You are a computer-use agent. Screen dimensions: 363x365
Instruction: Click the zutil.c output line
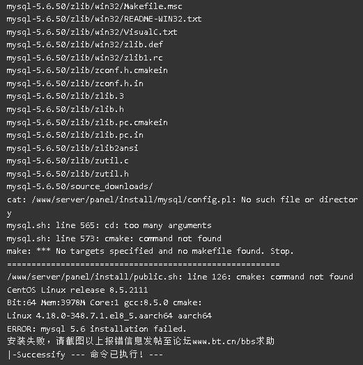[68, 161]
